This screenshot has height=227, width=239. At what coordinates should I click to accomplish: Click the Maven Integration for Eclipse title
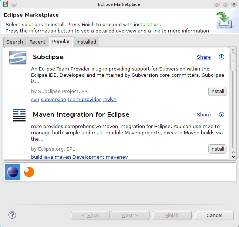(81, 114)
